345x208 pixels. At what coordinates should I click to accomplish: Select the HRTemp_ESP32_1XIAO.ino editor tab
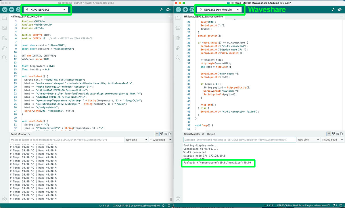coord(26,17)
